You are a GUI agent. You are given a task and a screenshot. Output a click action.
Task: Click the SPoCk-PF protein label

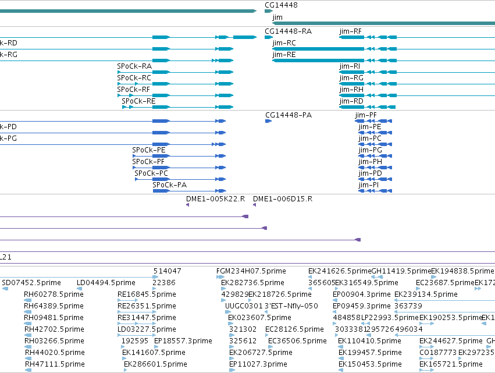[x=148, y=162]
